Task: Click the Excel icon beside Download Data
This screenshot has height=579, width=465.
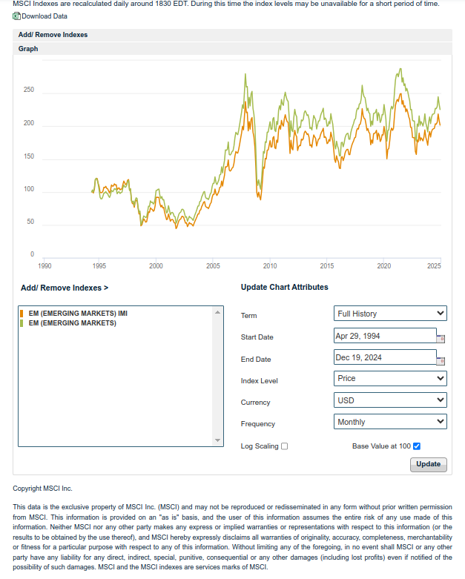Action: 17,16
